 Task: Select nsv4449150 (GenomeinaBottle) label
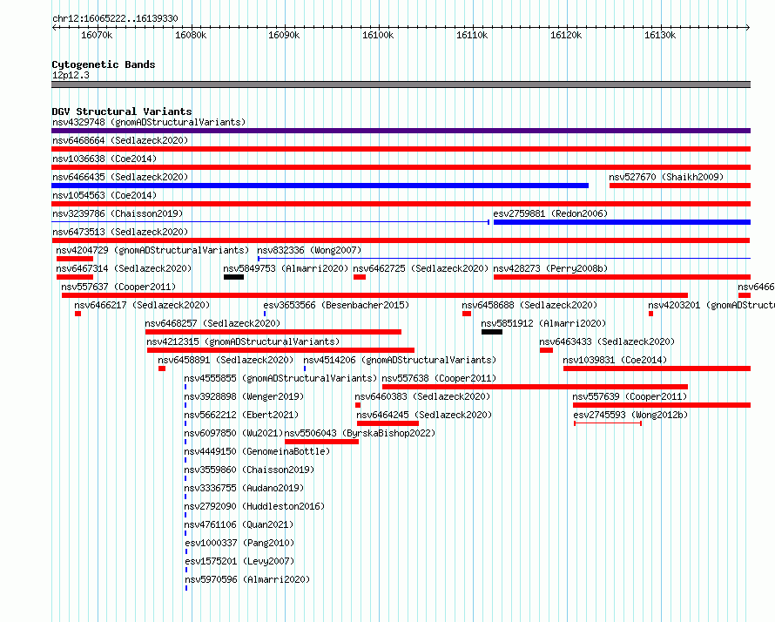257,451
